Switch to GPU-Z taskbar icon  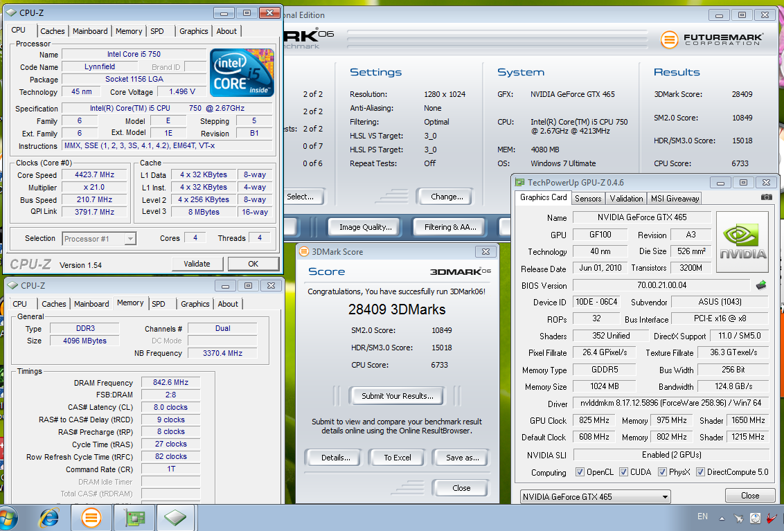(x=134, y=518)
